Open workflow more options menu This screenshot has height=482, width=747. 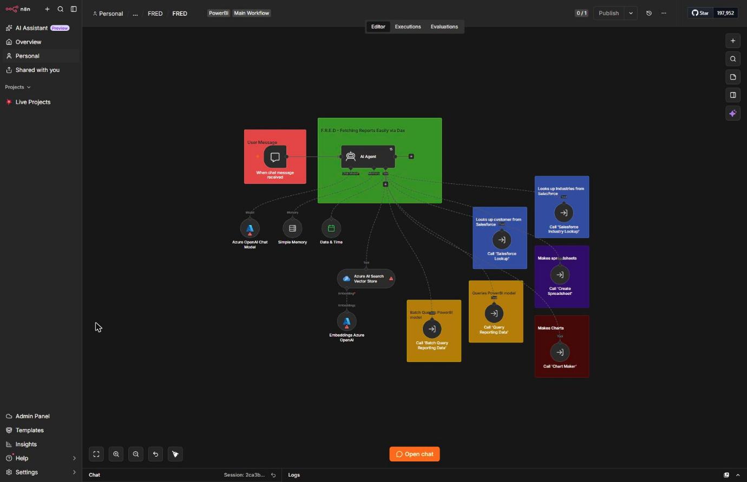(x=664, y=13)
